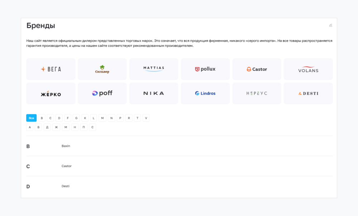Click the Lindros brand logo tile
Viewport: 358px width, 216px height.
[x=205, y=94]
